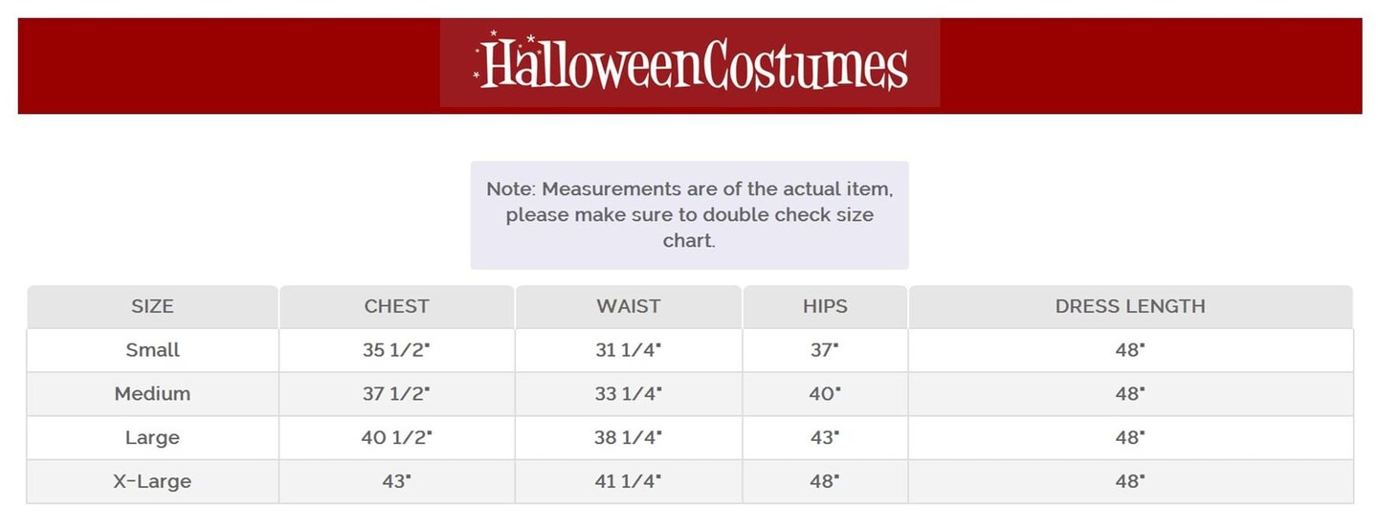Select the Medium waist value 33 1/4"
This screenshot has height=530, width=1378.
tap(628, 394)
